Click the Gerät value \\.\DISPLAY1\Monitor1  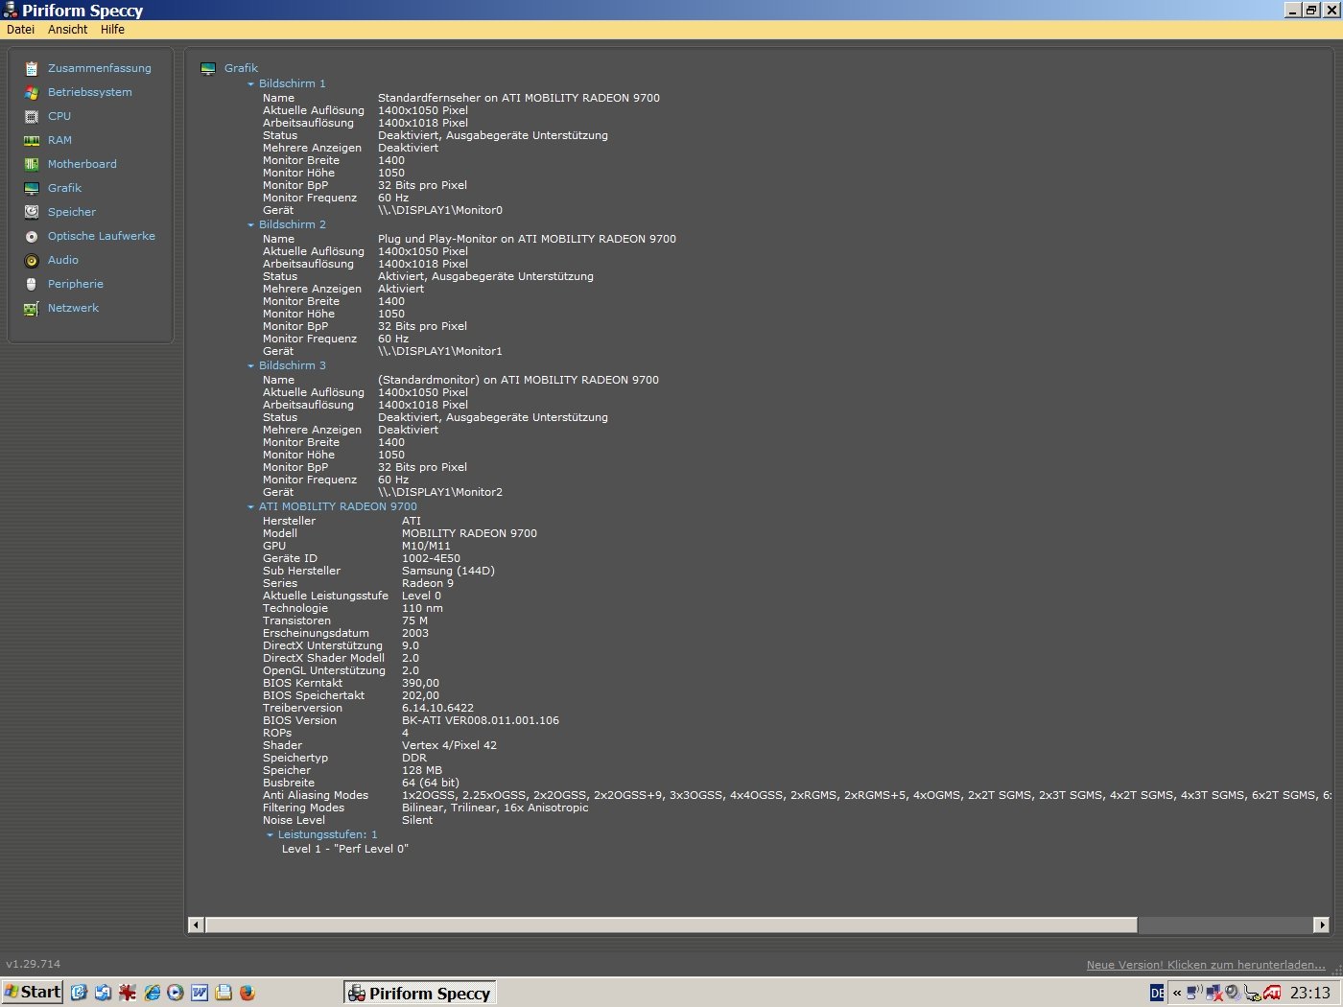coord(440,352)
